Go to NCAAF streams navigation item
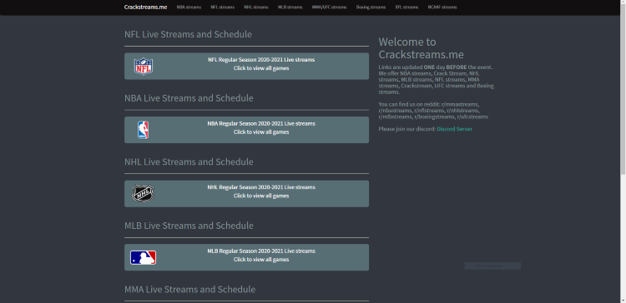Screen dimensions: 626x303 click(x=442, y=7)
